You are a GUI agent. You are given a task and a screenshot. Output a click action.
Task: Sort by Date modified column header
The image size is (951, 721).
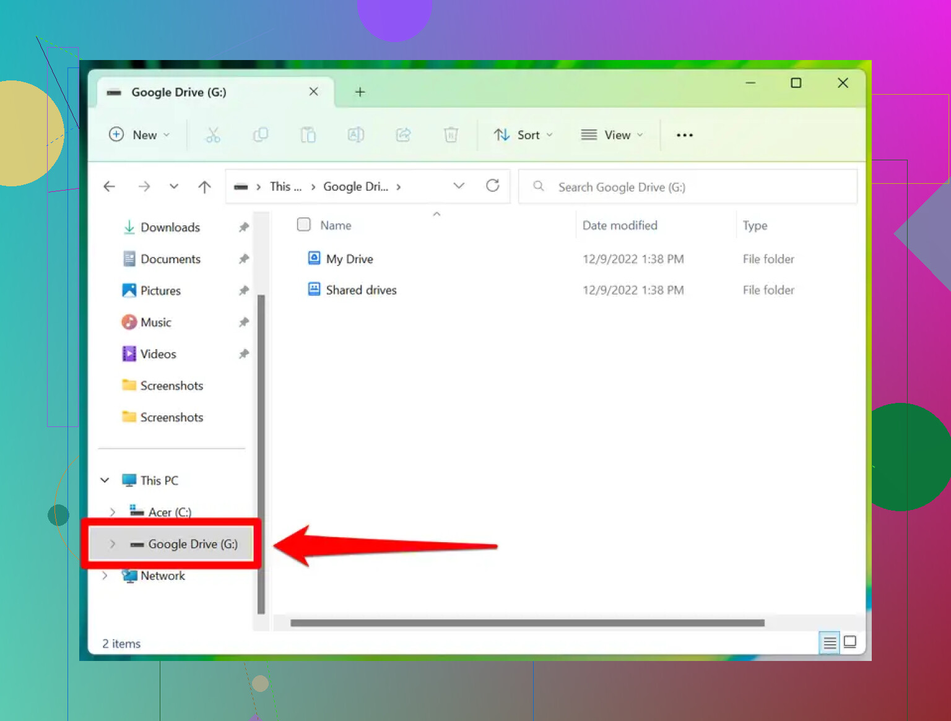[620, 225]
